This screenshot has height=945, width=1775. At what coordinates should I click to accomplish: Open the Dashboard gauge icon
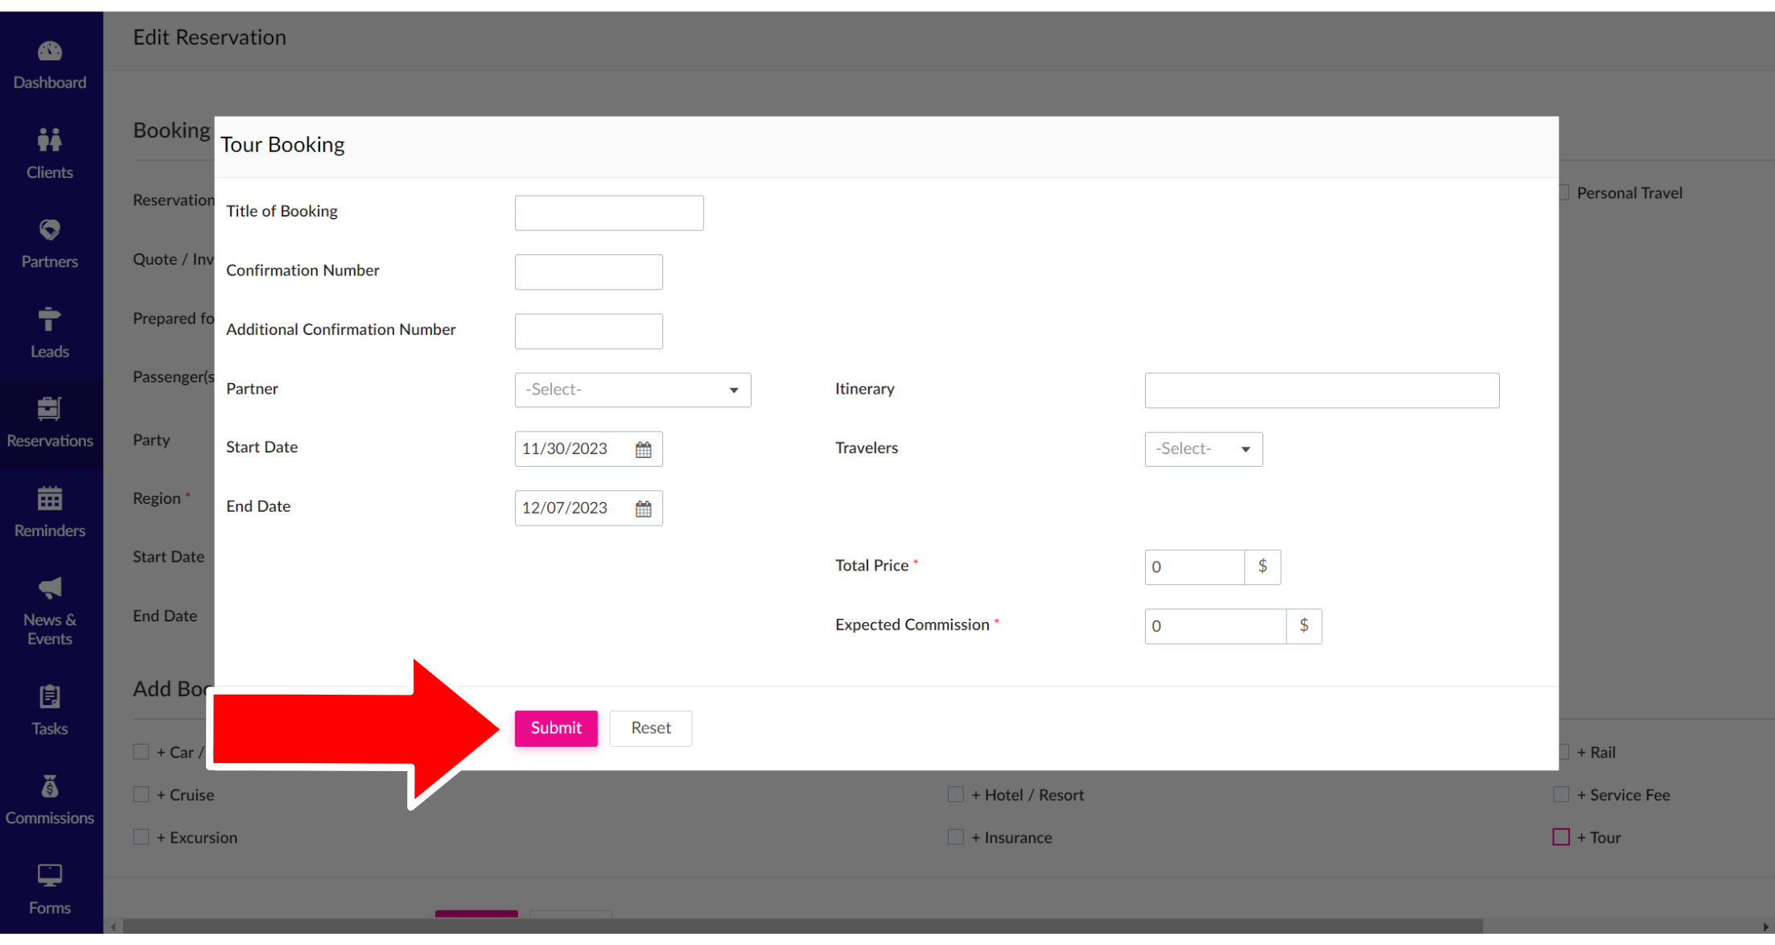pyautogui.click(x=49, y=52)
